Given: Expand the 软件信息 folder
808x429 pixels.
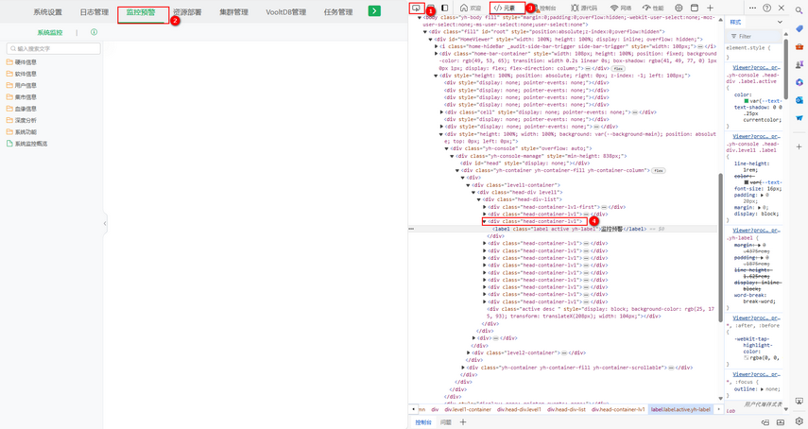Looking at the screenshot, I should tap(21, 74).
